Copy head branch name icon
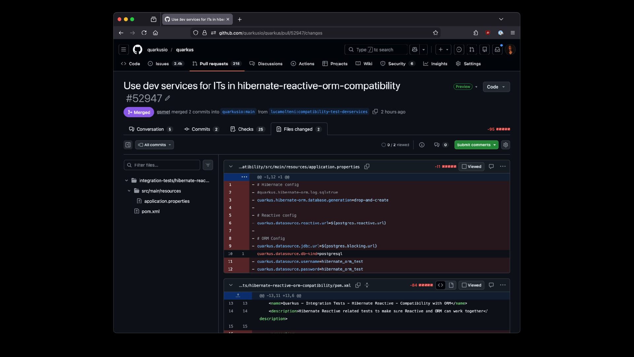Screen dimensions: 634x357 [375, 112]
